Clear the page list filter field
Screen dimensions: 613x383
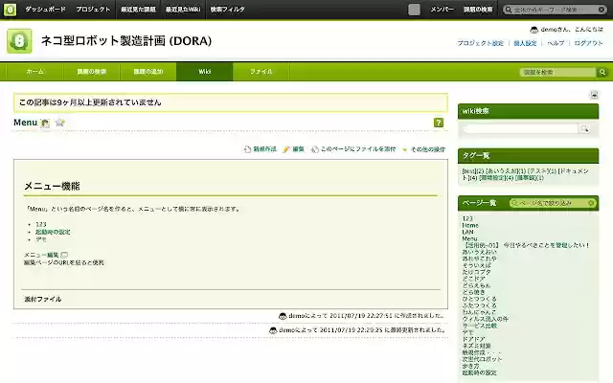(592, 202)
